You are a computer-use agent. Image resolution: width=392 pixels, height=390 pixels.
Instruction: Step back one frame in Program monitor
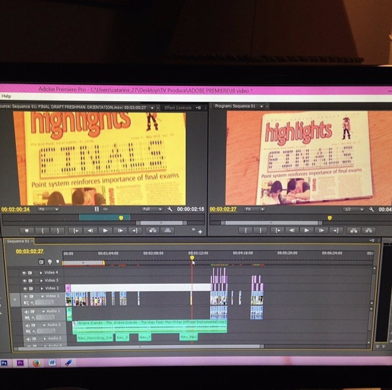coord(292,231)
